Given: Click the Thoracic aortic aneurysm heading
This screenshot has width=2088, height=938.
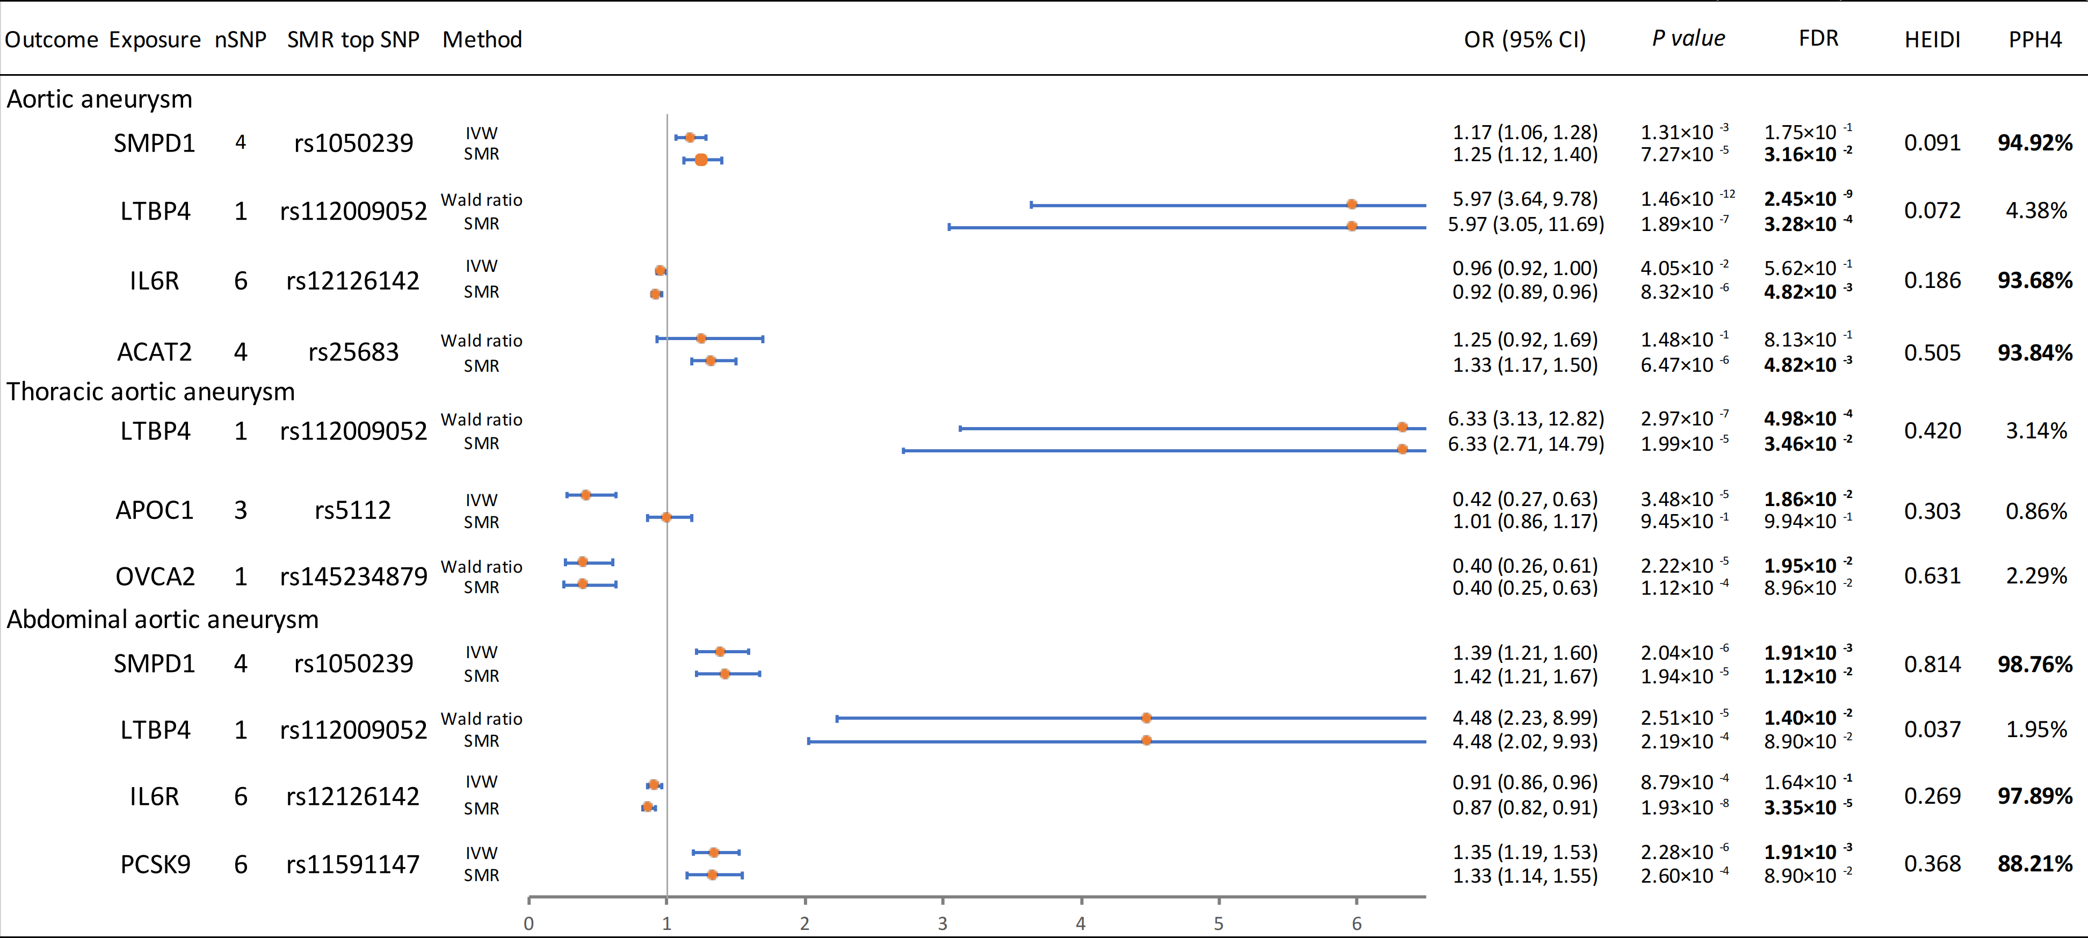Looking at the screenshot, I should pos(151,392).
